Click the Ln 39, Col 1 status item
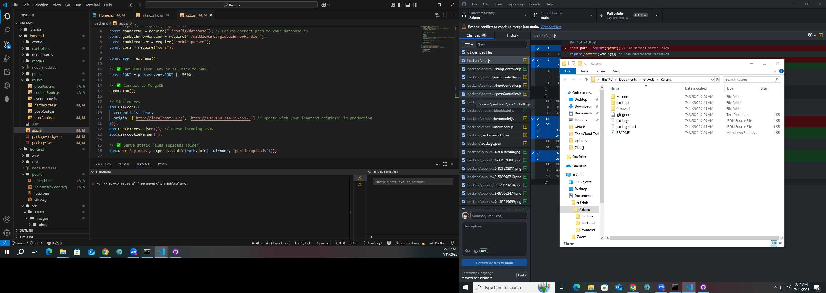The height and width of the screenshot is (293, 826). point(304,243)
